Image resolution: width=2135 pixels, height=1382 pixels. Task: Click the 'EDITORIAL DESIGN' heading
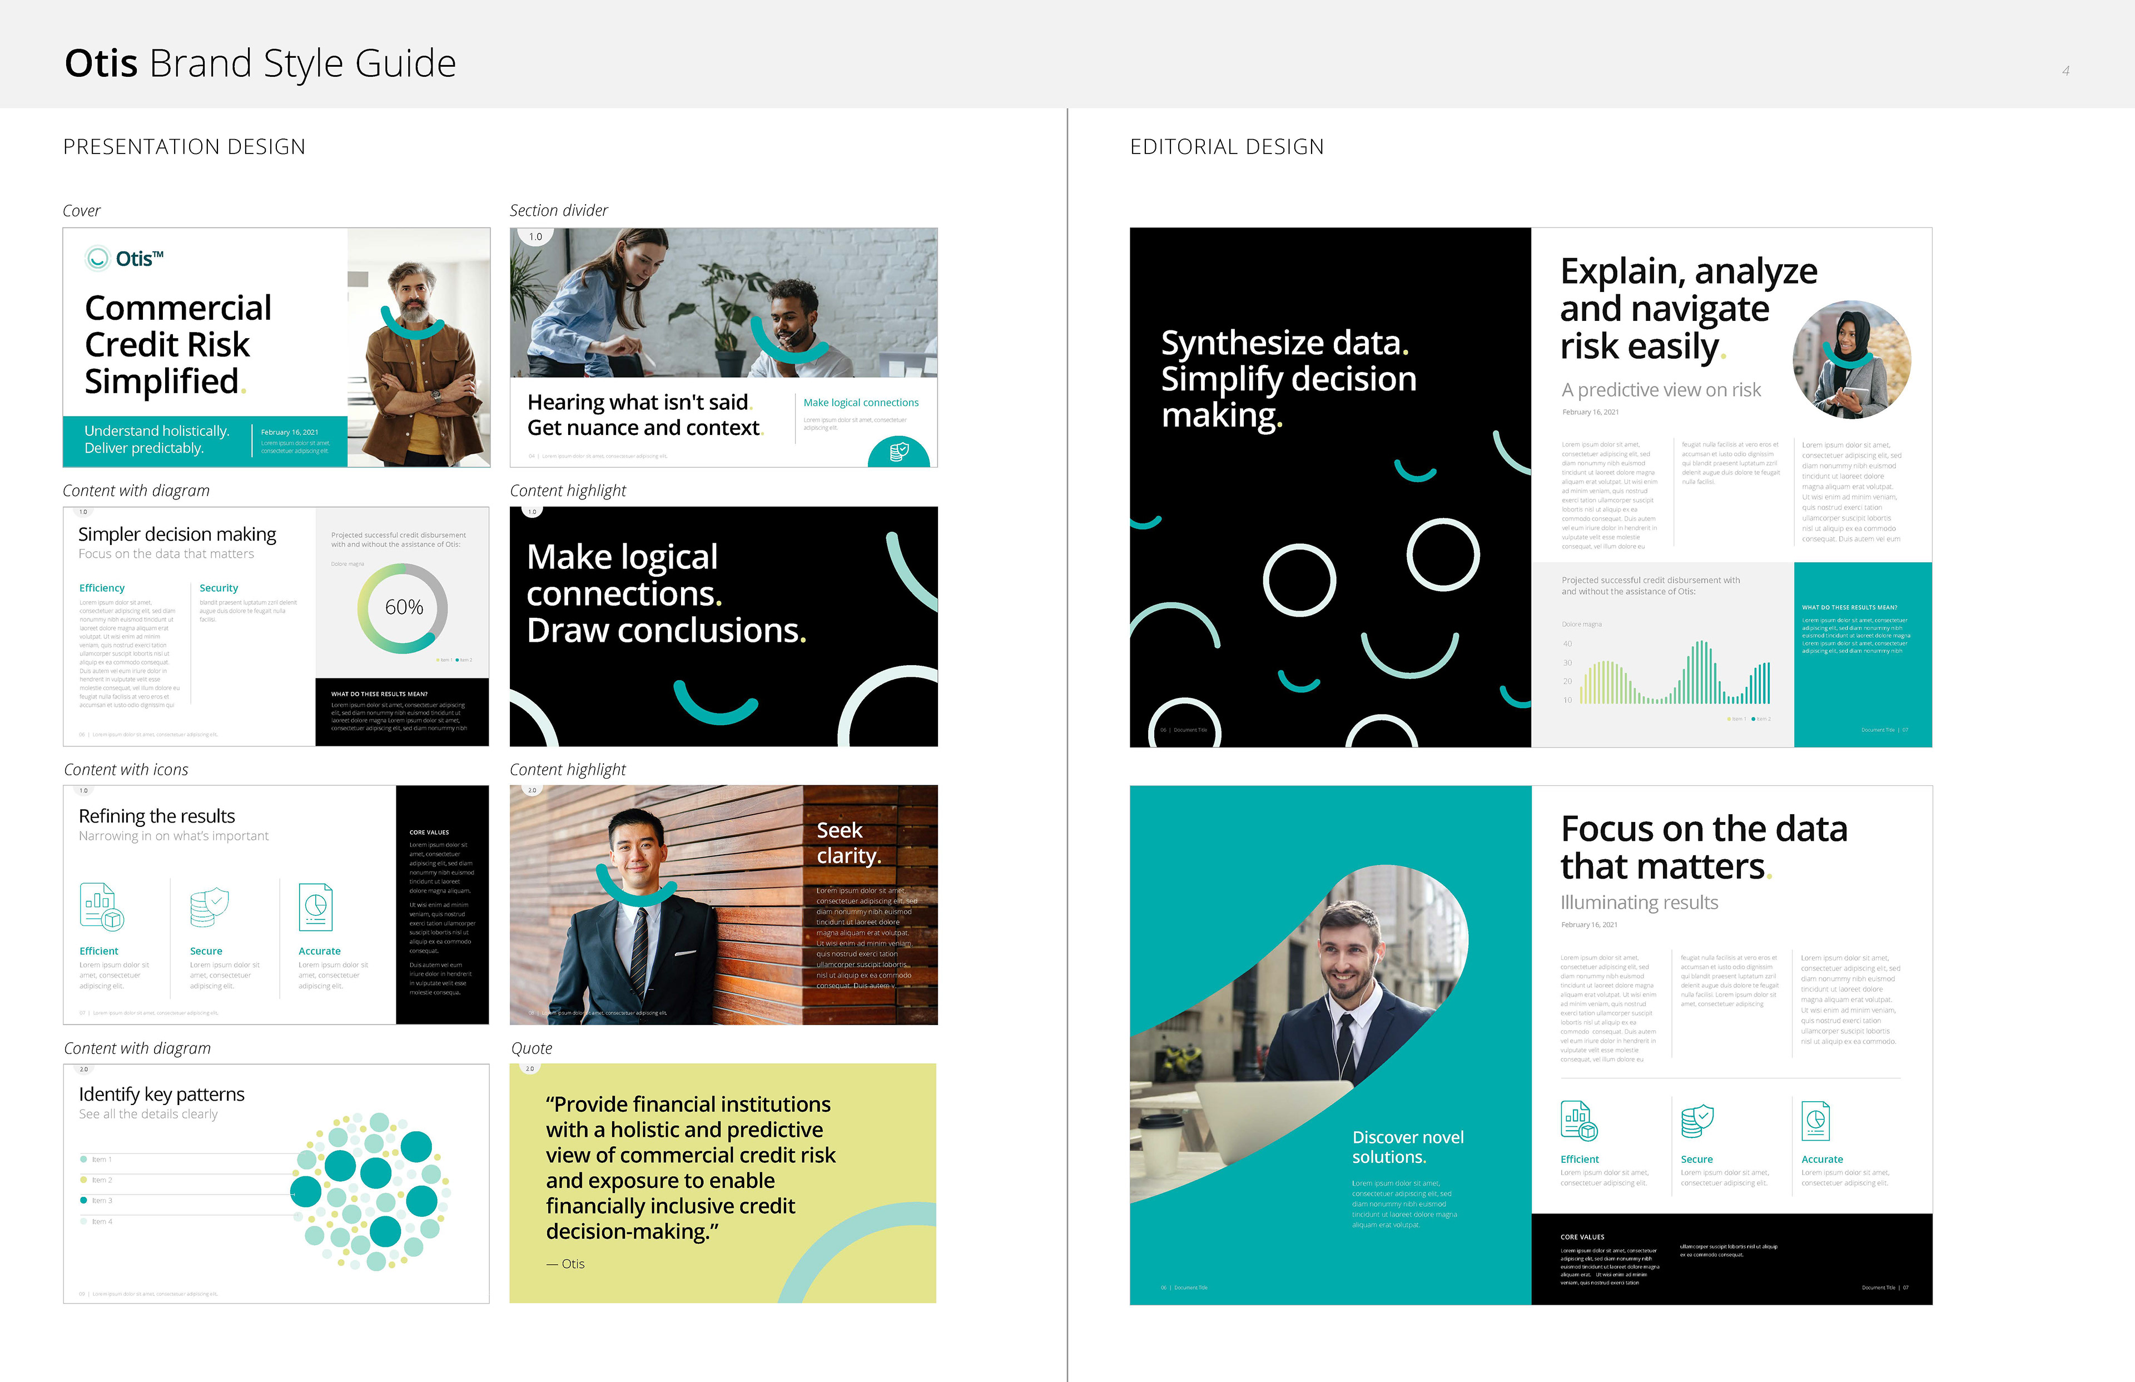pyautogui.click(x=1227, y=146)
